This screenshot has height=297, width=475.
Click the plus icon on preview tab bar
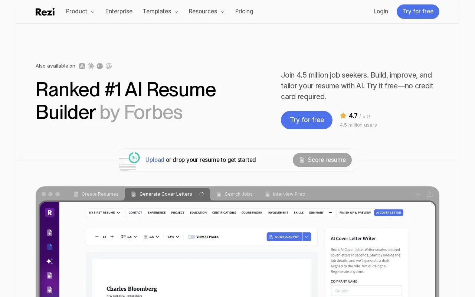pyautogui.click(x=418, y=194)
